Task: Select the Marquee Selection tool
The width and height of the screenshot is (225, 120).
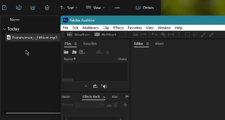Action: [x=187, y=35]
